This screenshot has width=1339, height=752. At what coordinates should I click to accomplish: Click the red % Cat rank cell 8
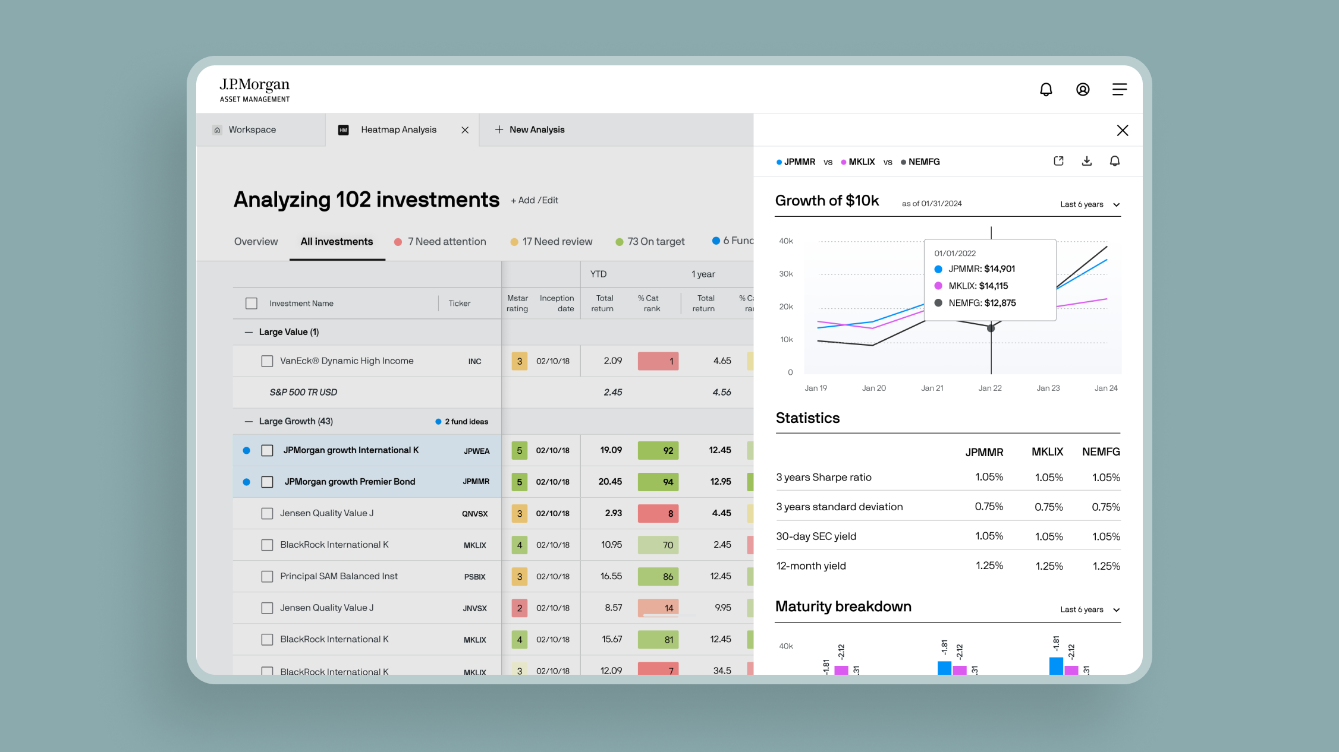point(658,514)
